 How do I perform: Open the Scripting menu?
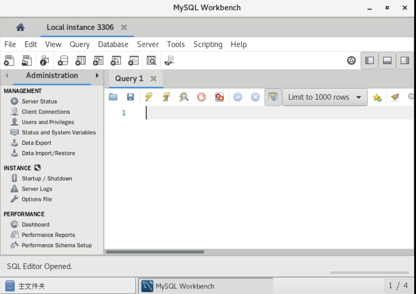[x=208, y=44]
